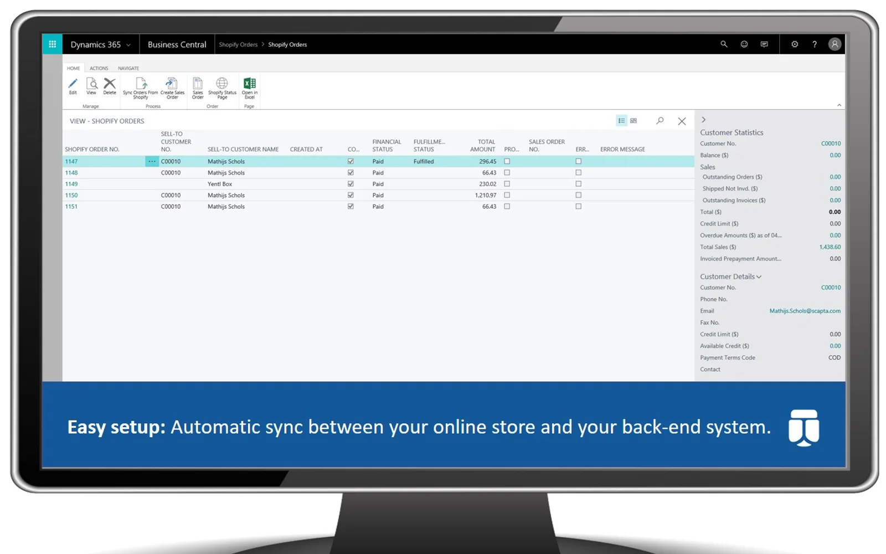886x554 pixels.
Task: Toggle the CO... checkbox for order 1151
Action: pos(351,207)
